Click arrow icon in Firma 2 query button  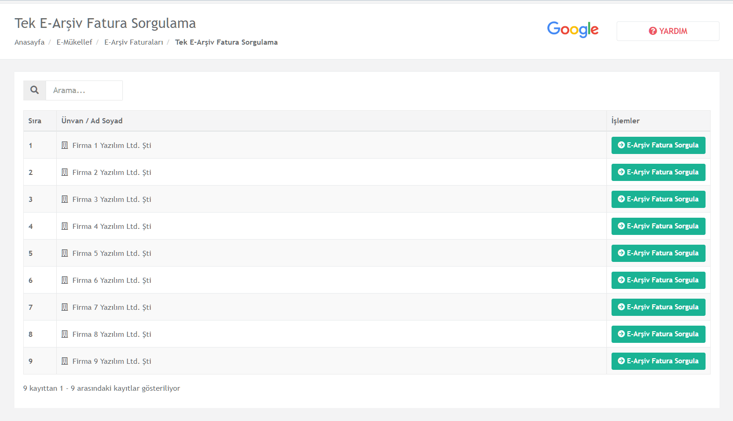pos(621,172)
